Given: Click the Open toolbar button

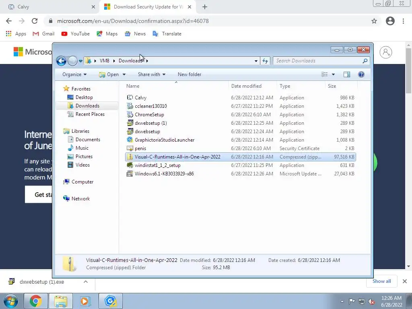Looking at the screenshot, I should point(109,74).
